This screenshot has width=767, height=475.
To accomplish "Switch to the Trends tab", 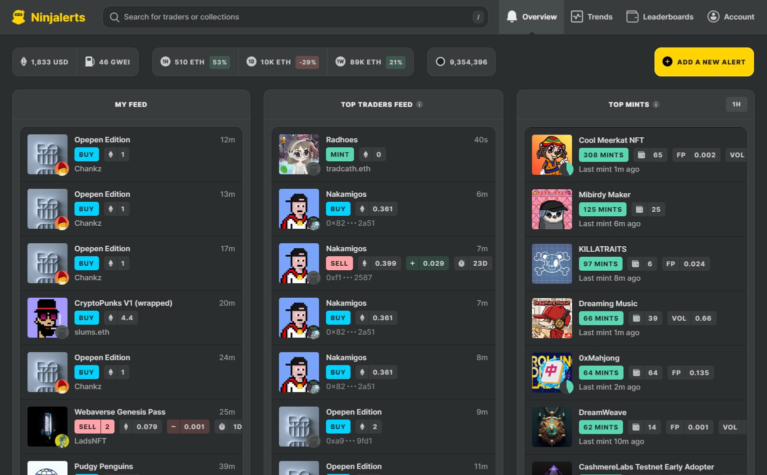I will coord(591,17).
